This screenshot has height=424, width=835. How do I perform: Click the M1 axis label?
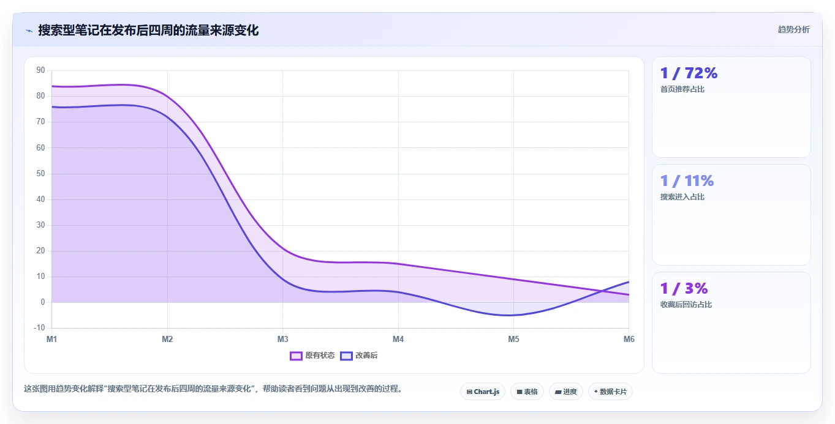pos(52,339)
